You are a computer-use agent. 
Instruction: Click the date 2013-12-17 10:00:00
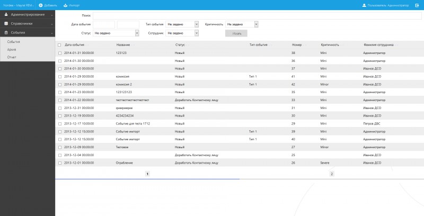(79, 124)
